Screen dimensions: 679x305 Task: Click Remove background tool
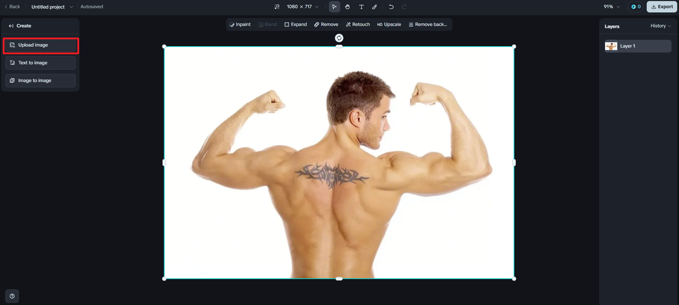[x=428, y=24]
